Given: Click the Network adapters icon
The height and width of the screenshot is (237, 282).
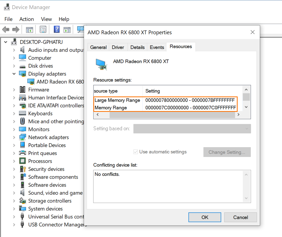Looking at the screenshot, I should click(x=23, y=137).
